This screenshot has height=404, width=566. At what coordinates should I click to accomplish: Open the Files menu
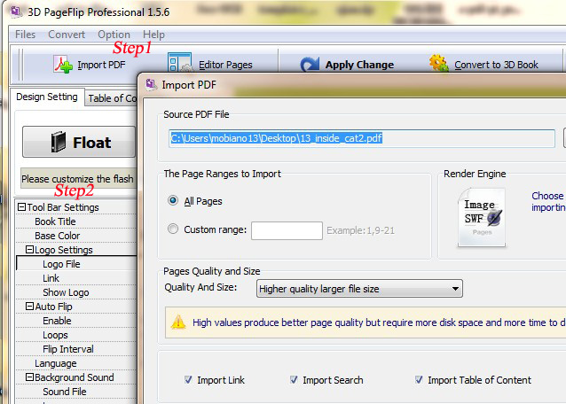coord(25,35)
